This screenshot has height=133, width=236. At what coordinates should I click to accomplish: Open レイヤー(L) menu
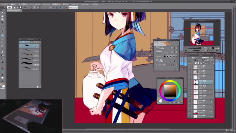[x=46, y=4]
